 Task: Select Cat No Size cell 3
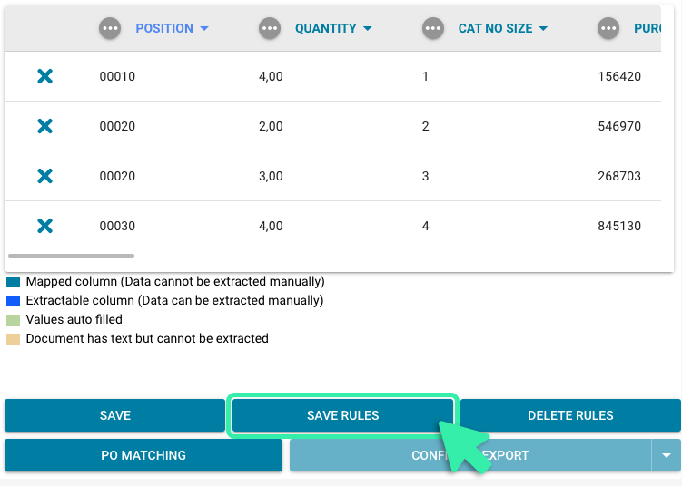(x=425, y=176)
